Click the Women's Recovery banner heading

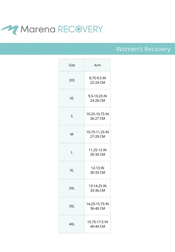tap(143, 49)
